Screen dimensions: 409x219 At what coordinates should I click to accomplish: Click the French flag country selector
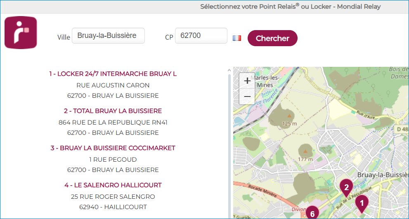[x=237, y=38]
